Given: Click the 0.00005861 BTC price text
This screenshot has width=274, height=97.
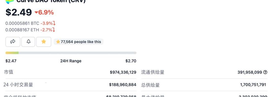Looking at the screenshot, I should coord(22,23).
